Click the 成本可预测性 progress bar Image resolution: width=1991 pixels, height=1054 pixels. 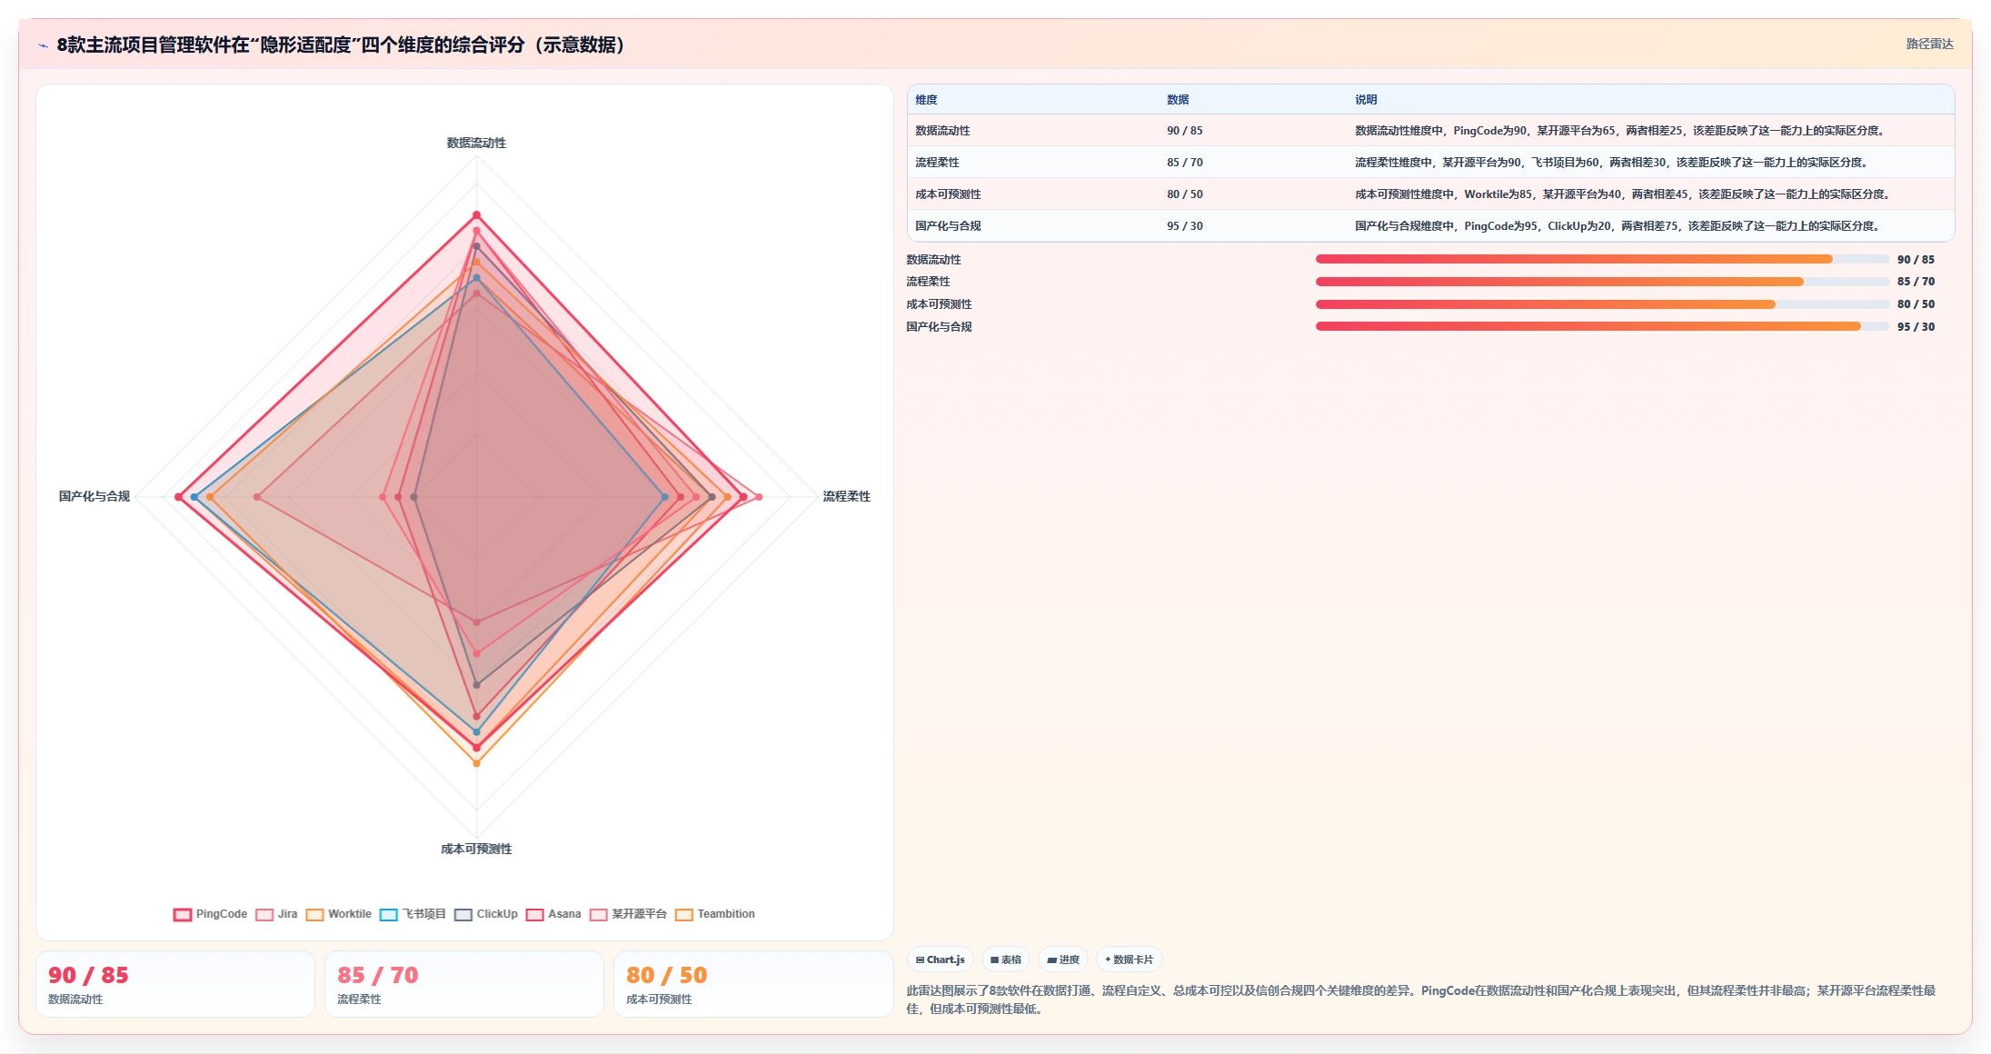click(1602, 304)
